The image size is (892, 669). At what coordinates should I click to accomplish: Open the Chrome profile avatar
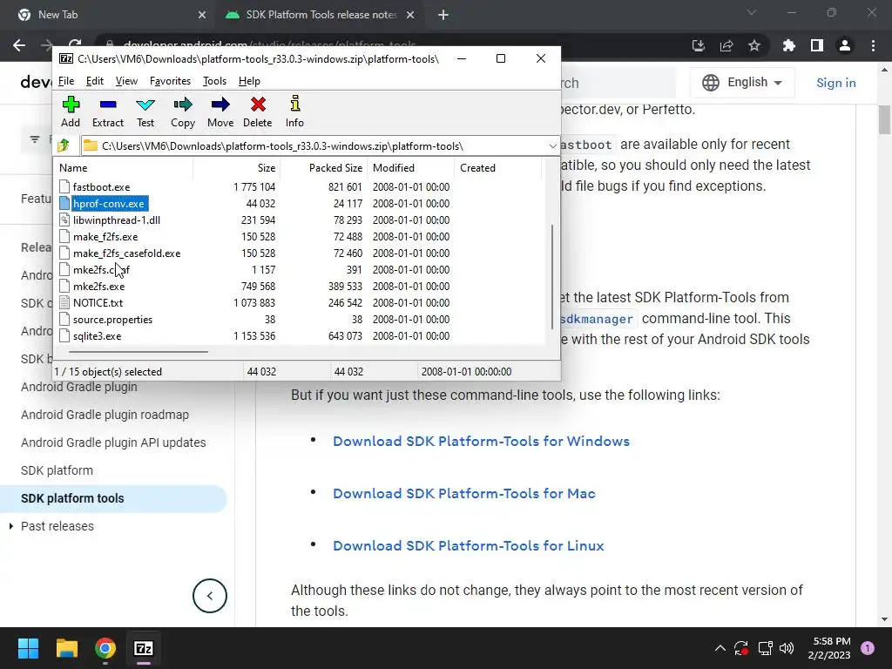[x=845, y=45]
